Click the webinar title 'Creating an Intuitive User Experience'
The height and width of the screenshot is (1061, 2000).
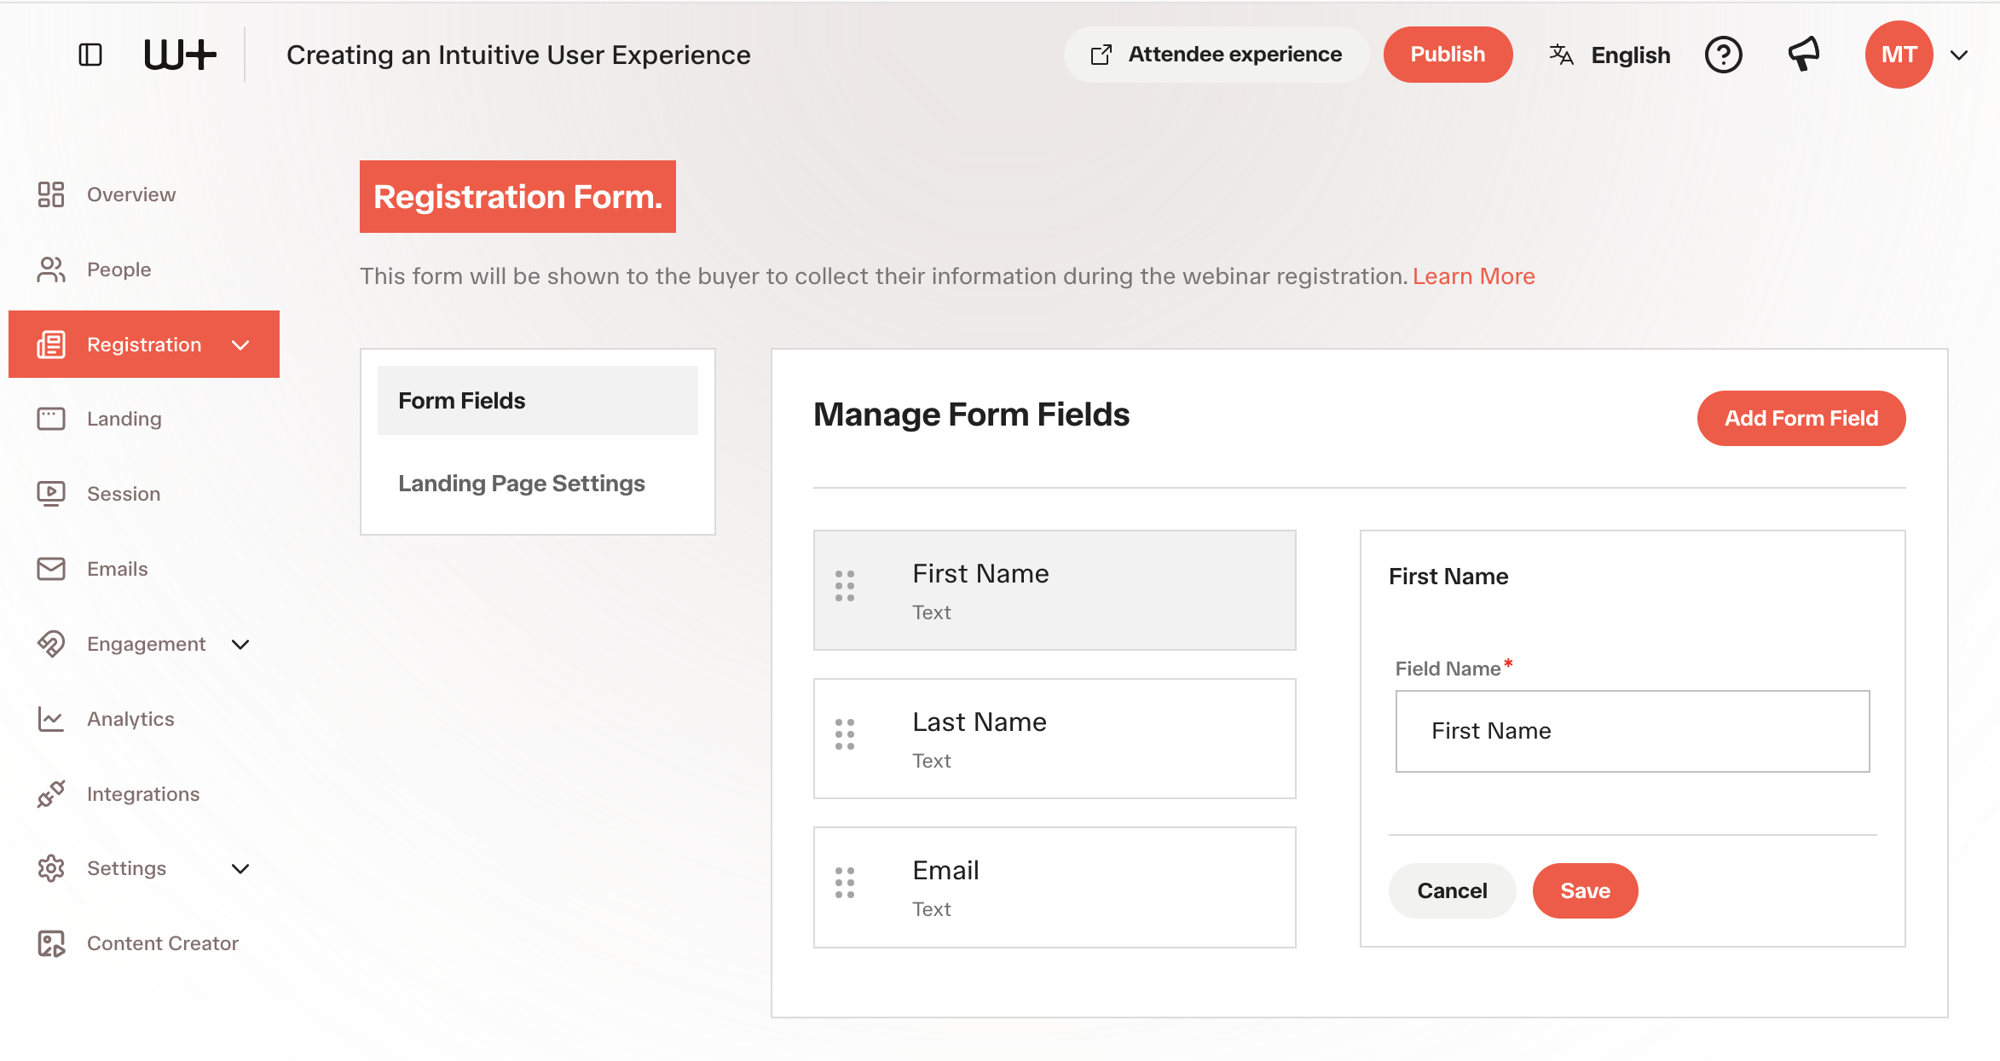pos(518,55)
